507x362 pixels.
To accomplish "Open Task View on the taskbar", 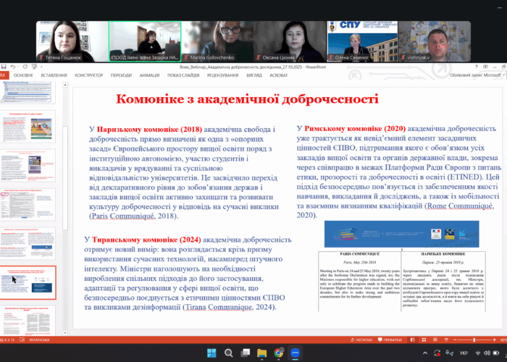I will pos(246,353).
